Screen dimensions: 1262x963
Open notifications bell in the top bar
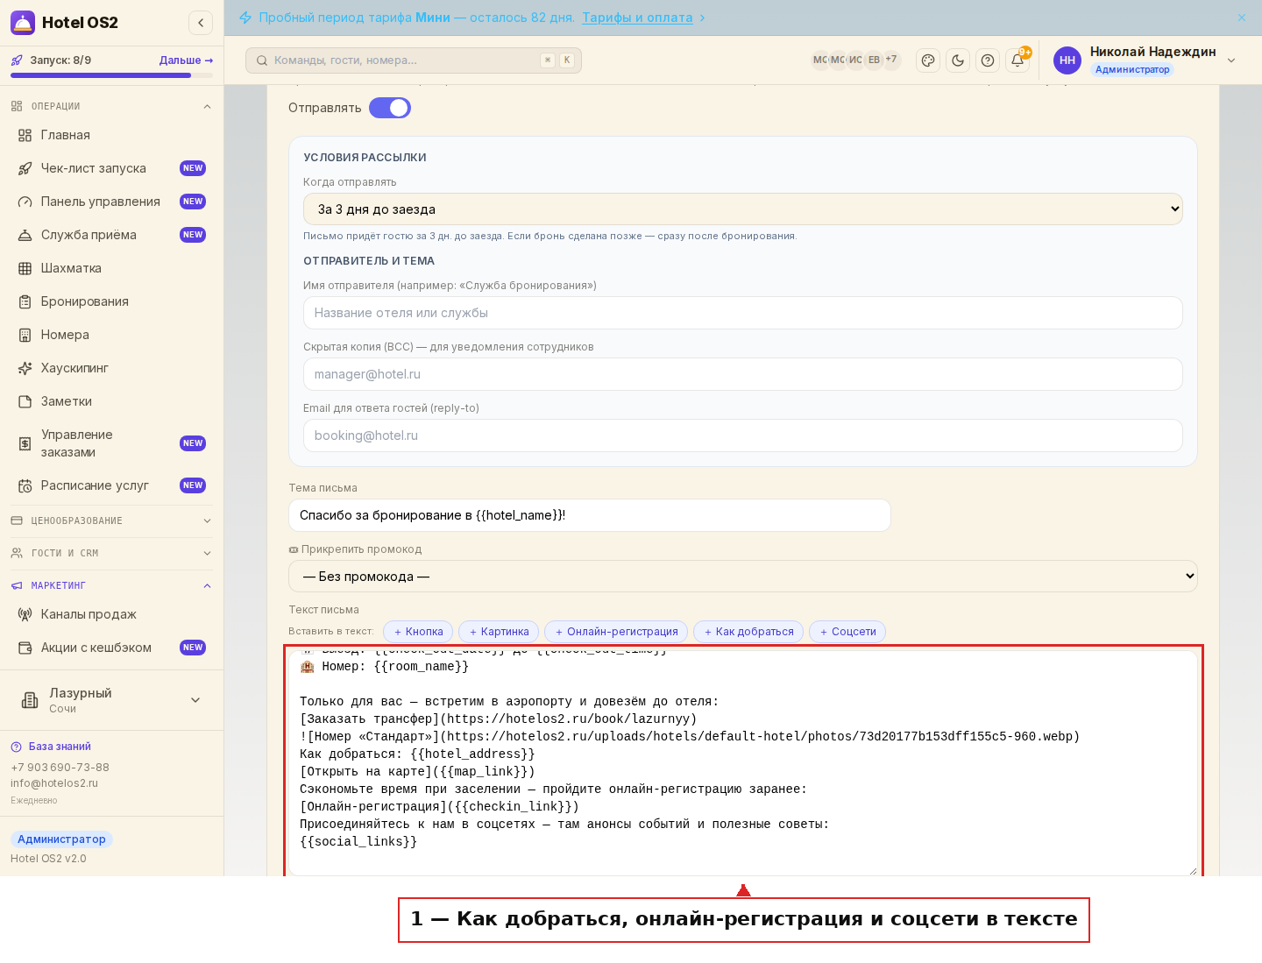coord(1017,60)
